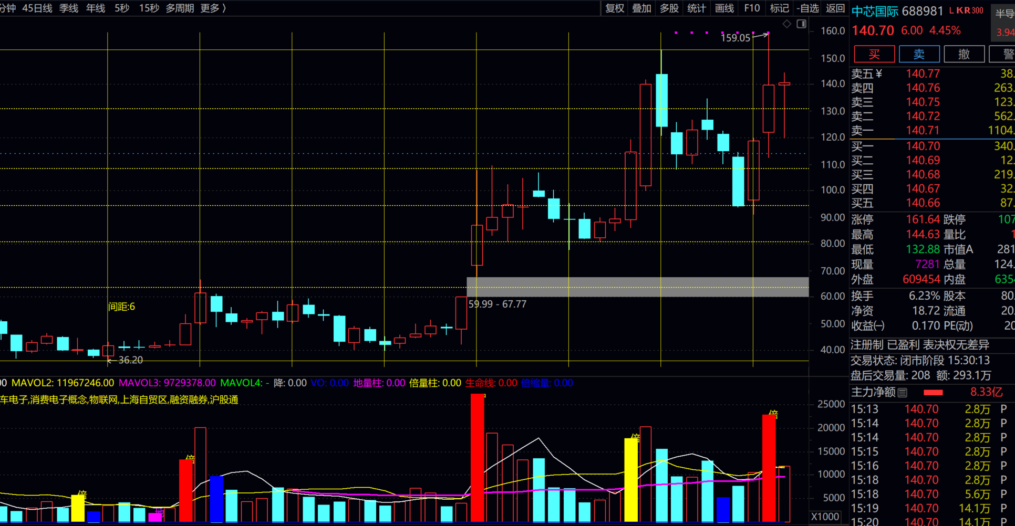
Task: Click the L badge beside stock code
Action: [952, 10]
